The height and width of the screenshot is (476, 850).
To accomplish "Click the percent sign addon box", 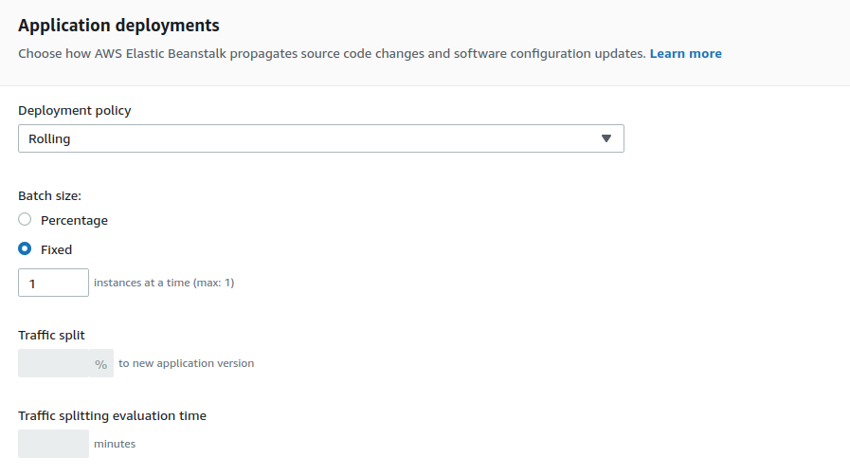I will [101, 363].
